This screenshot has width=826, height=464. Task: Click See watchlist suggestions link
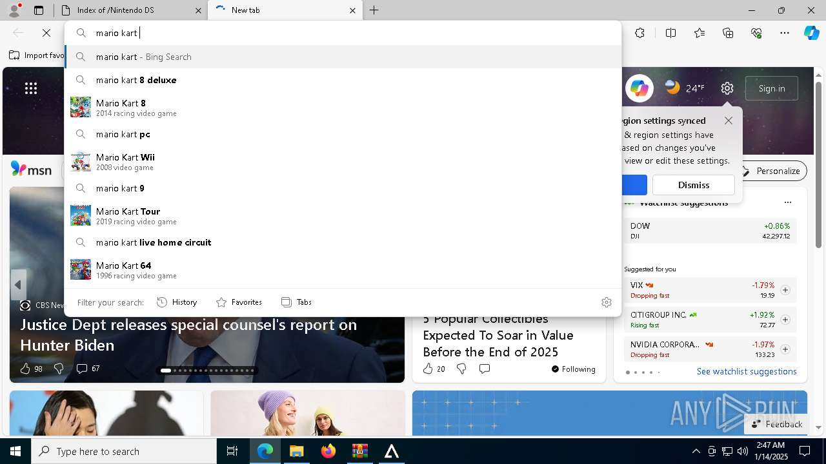747,371
